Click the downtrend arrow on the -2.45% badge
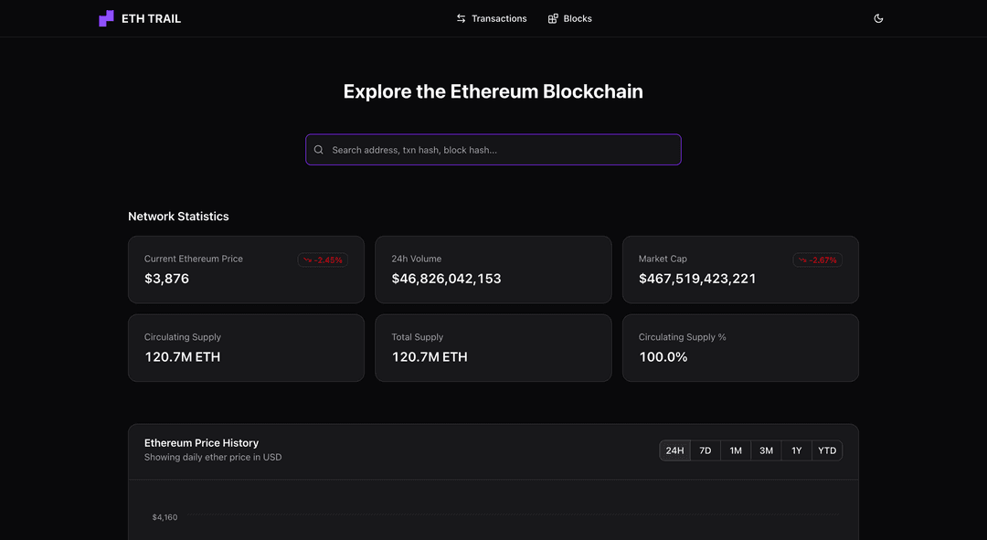Image resolution: width=987 pixels, height=540 pixels. coord(308,259)
